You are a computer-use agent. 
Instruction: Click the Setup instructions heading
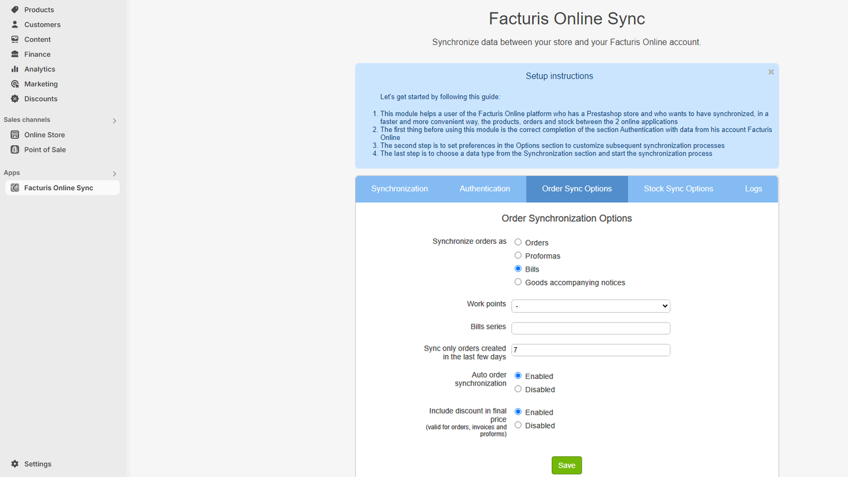tap(560, 76)
